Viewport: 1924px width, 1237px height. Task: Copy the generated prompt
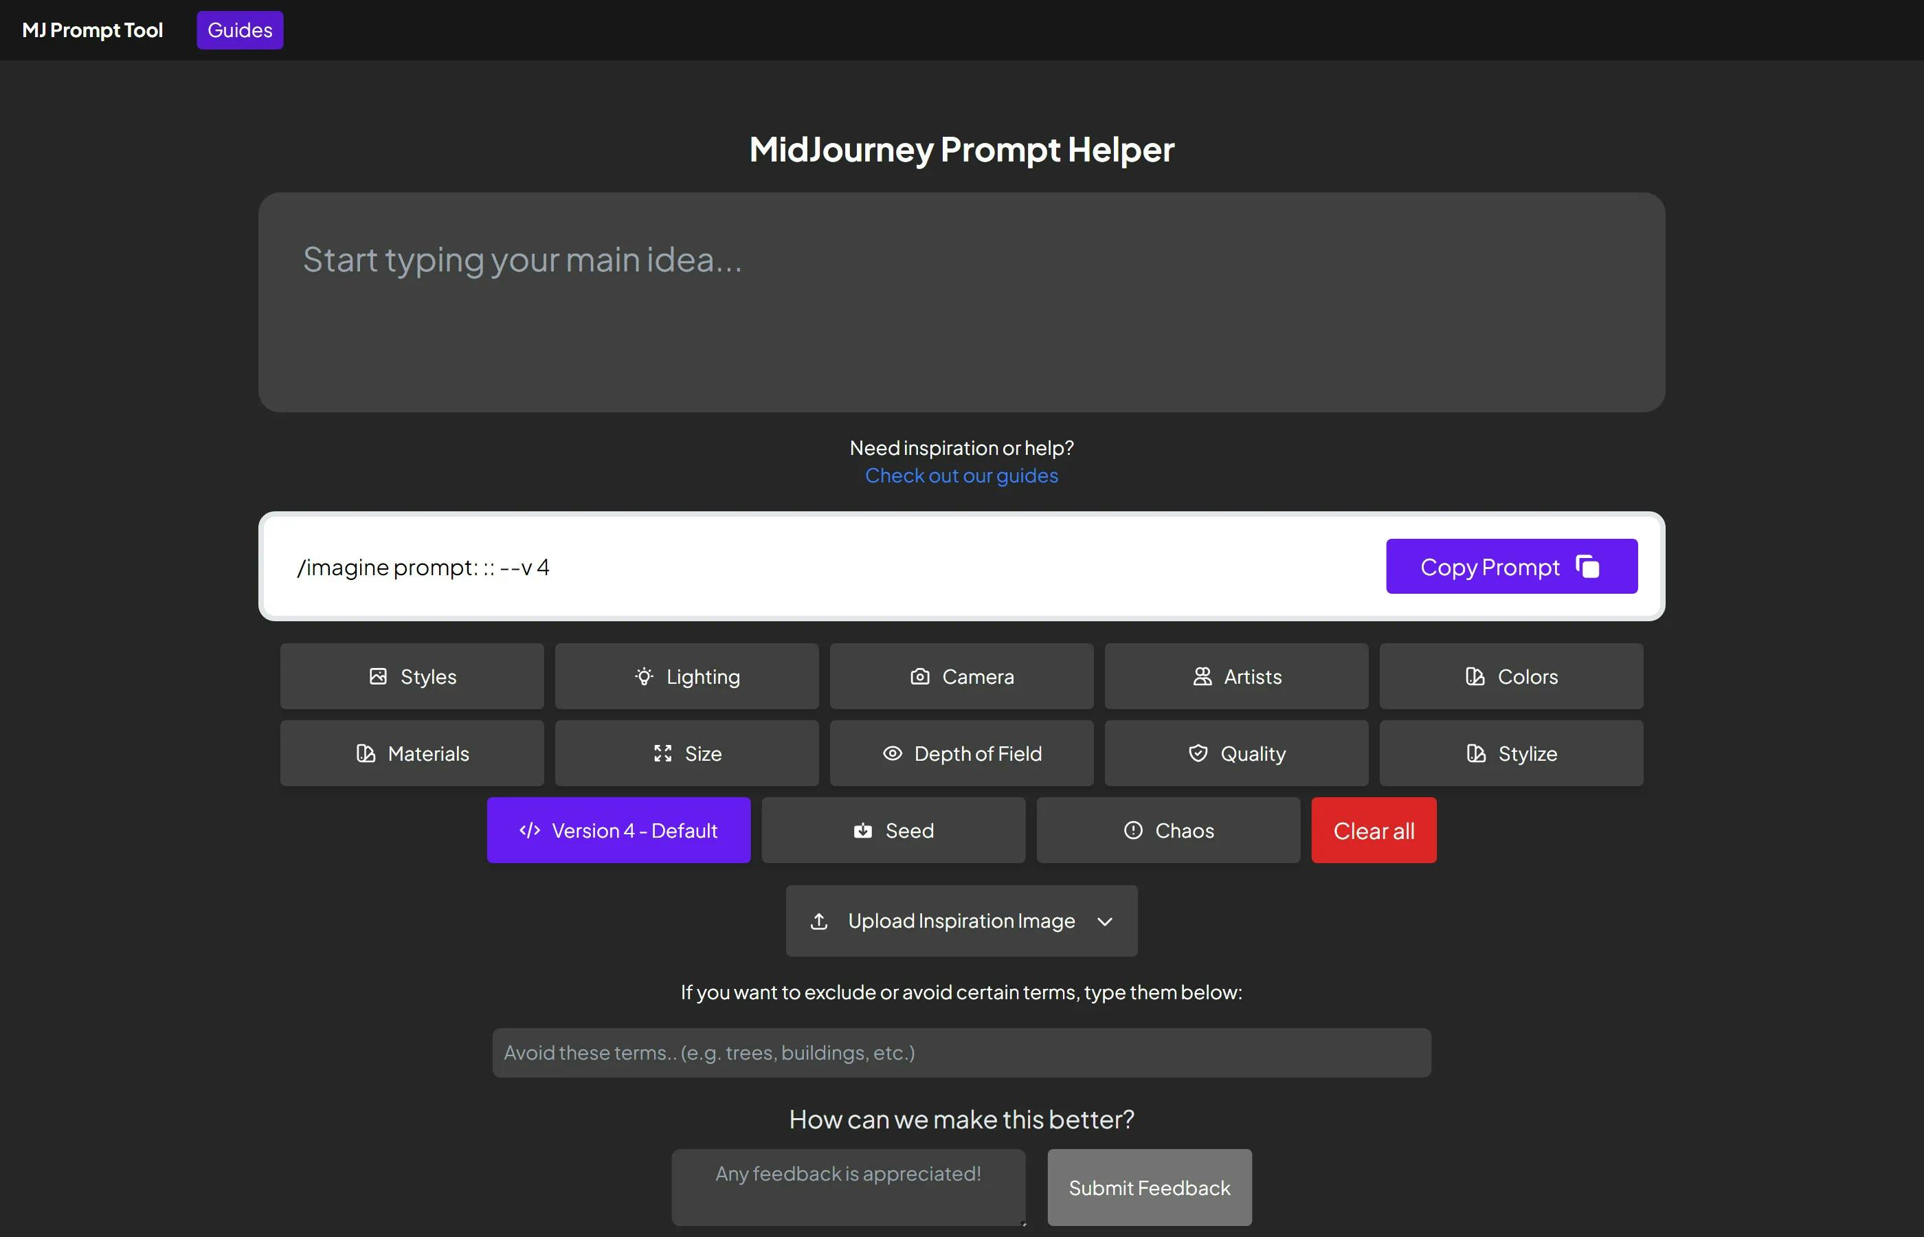(1511, 566)
